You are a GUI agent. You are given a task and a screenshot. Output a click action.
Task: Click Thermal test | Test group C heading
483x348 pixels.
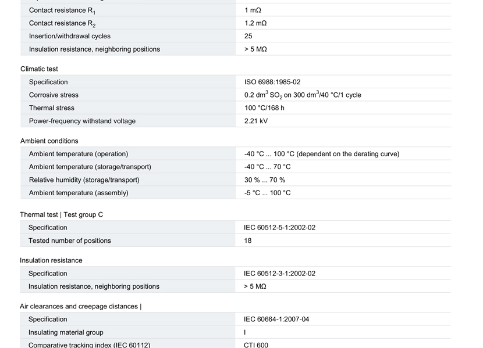click(61, 214)
